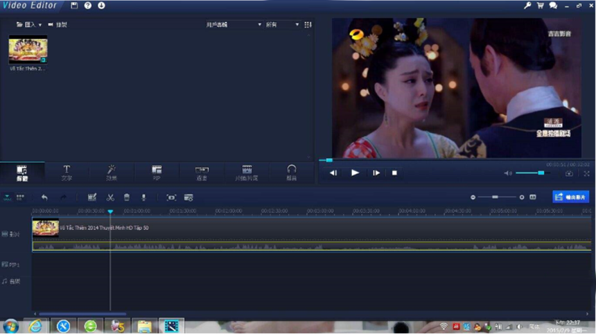
Task: Click the green circular taskbar app icon
Action: point(90,326)
